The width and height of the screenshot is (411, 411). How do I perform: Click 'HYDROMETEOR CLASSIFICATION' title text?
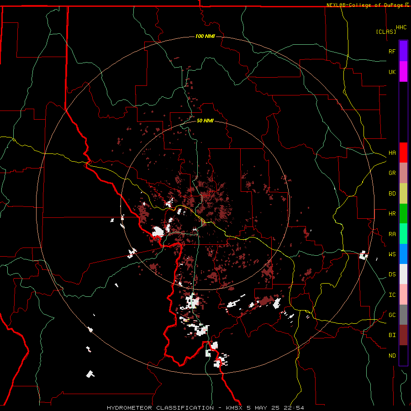point(160,408)
